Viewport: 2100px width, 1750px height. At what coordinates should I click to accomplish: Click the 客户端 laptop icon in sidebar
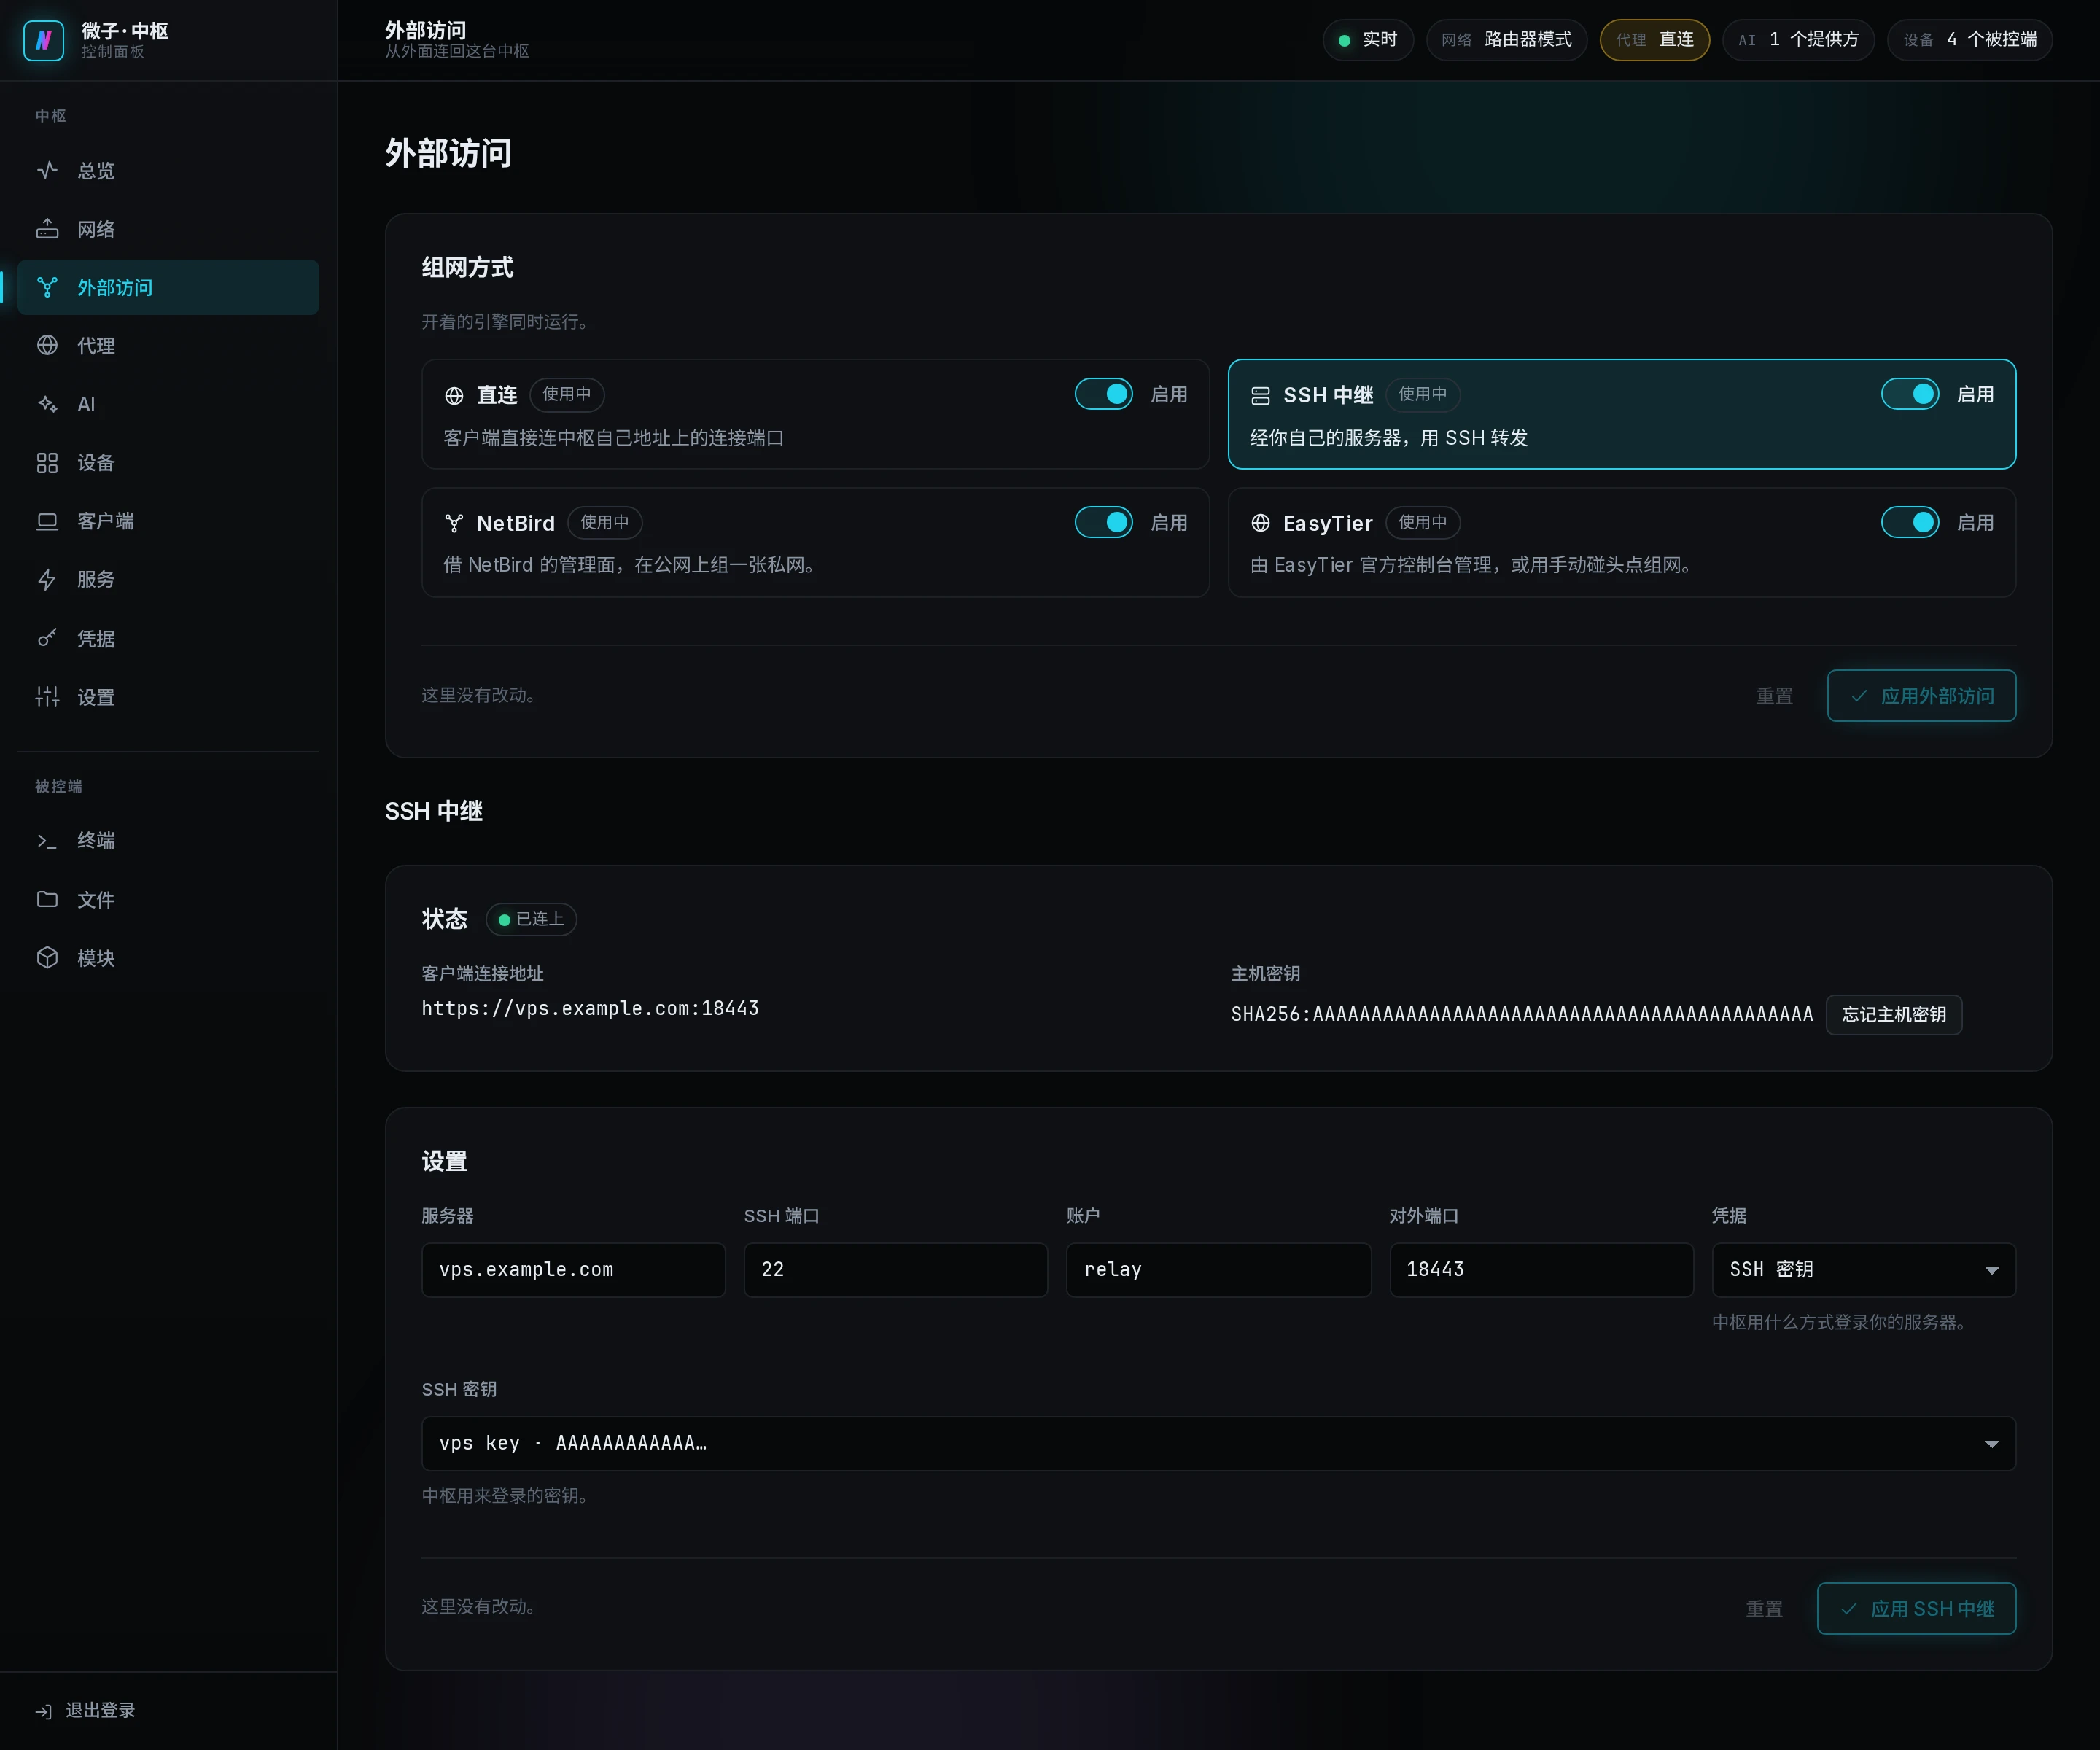pyautogui.click(x=47, y=521)
